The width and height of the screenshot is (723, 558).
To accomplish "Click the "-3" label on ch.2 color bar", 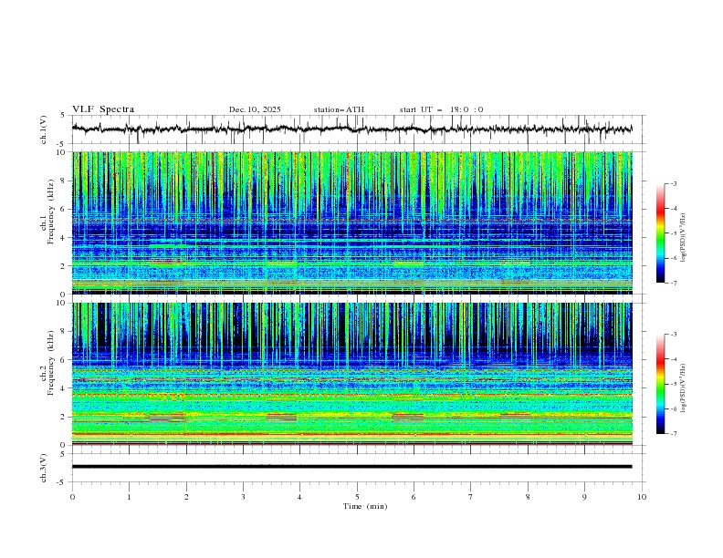I will click(673, 335).
